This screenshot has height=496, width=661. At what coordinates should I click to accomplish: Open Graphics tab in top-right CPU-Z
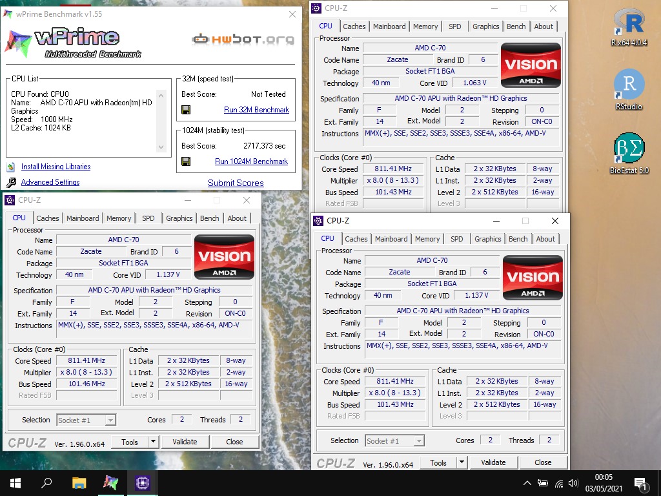coord(485,26)
